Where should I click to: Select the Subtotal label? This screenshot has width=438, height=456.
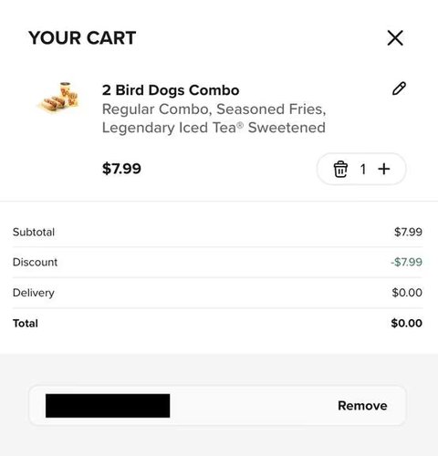click(x=34, y=232)
